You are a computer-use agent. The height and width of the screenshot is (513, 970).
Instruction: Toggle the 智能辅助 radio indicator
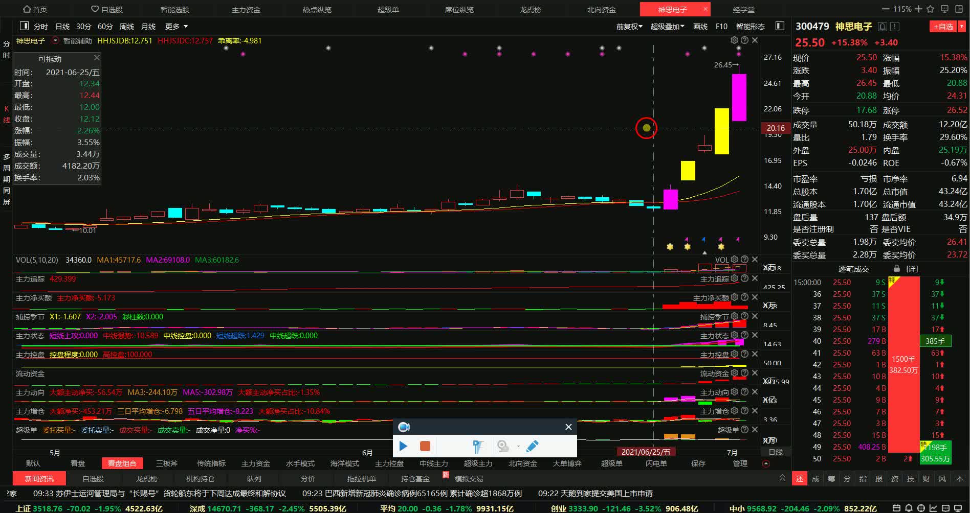pyautogui.click(x=55, y=40)
